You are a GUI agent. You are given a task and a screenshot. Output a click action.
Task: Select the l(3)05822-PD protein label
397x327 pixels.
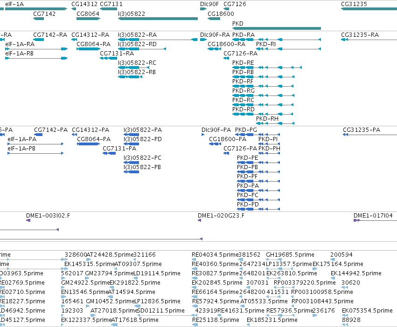tap(143, 139)
